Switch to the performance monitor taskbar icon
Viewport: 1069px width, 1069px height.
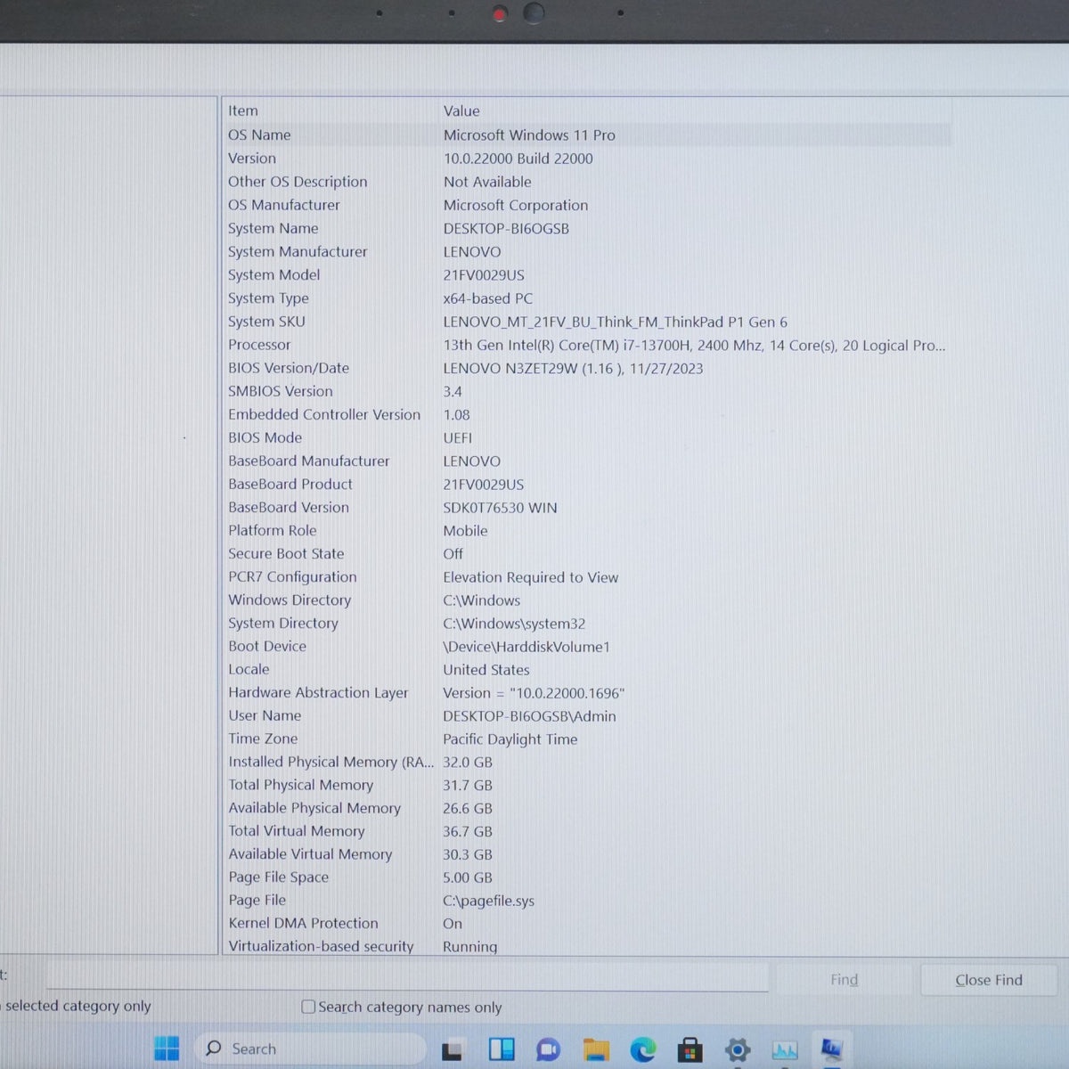785,1049
